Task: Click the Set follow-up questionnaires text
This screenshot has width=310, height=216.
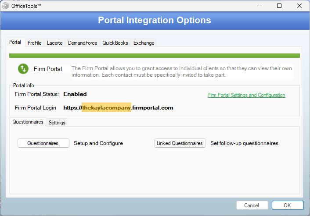Action: pyautogui.click(x=245, y=143)
